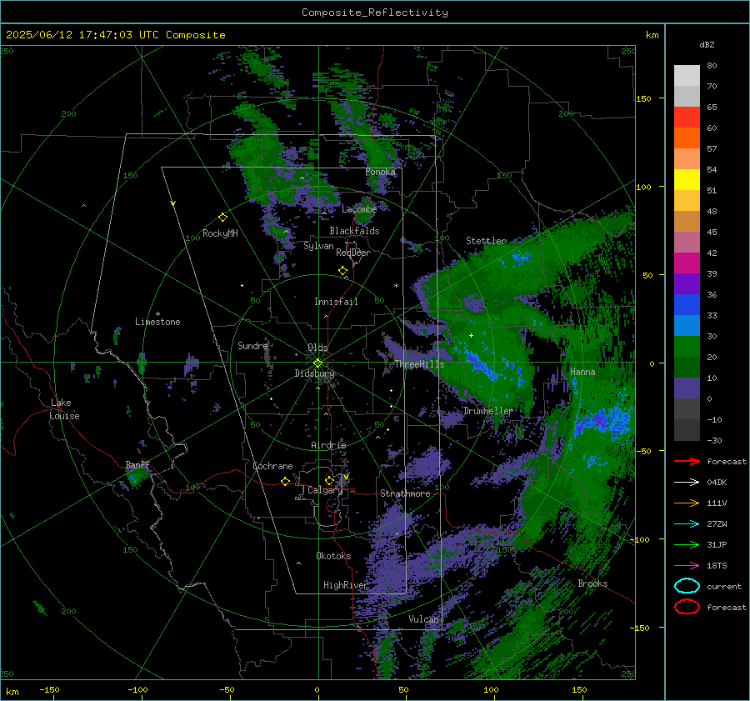Click the top light gray 70-80 swatch

coord(687,76)
